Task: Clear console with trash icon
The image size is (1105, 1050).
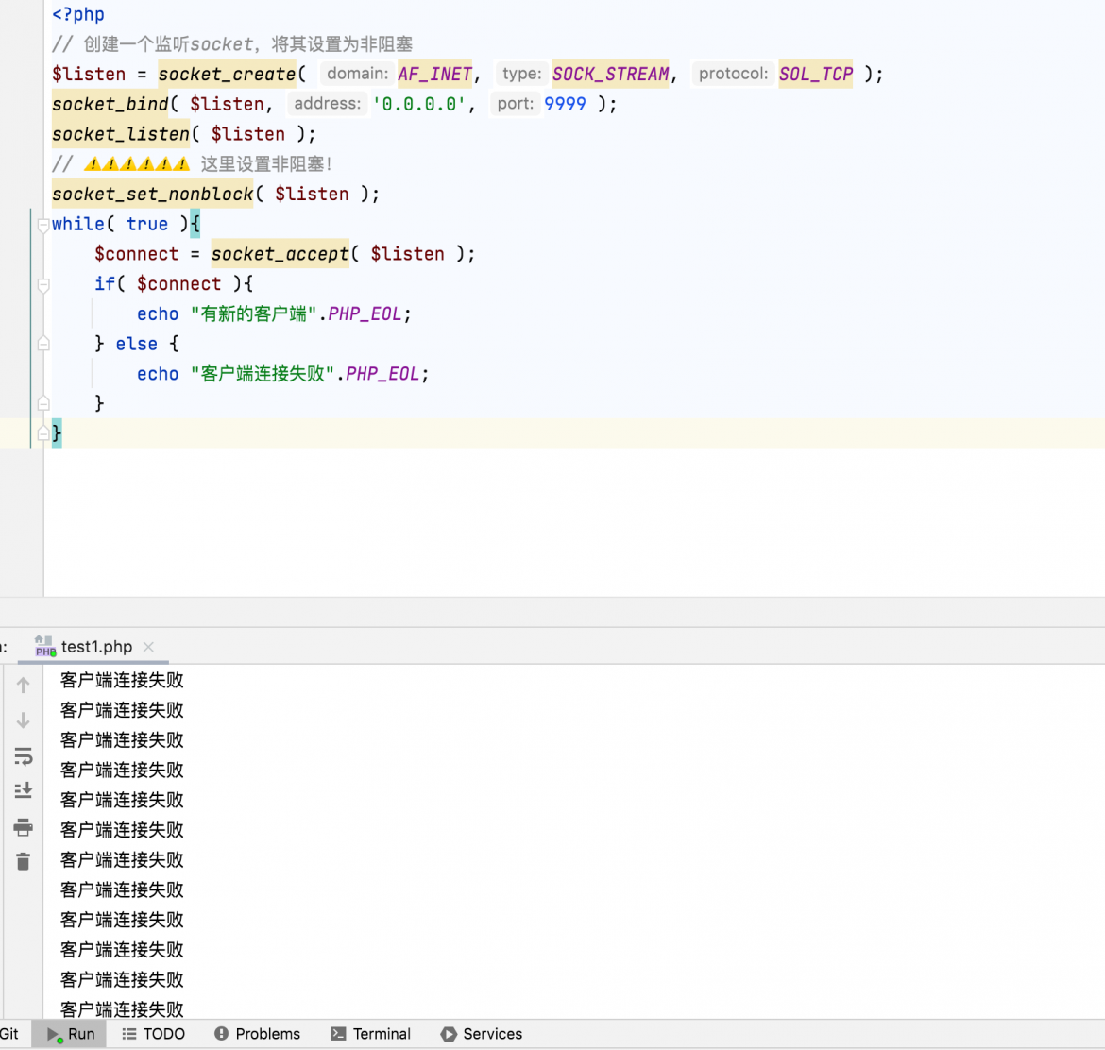Action: pyautogui.click(x=24, y=861)
